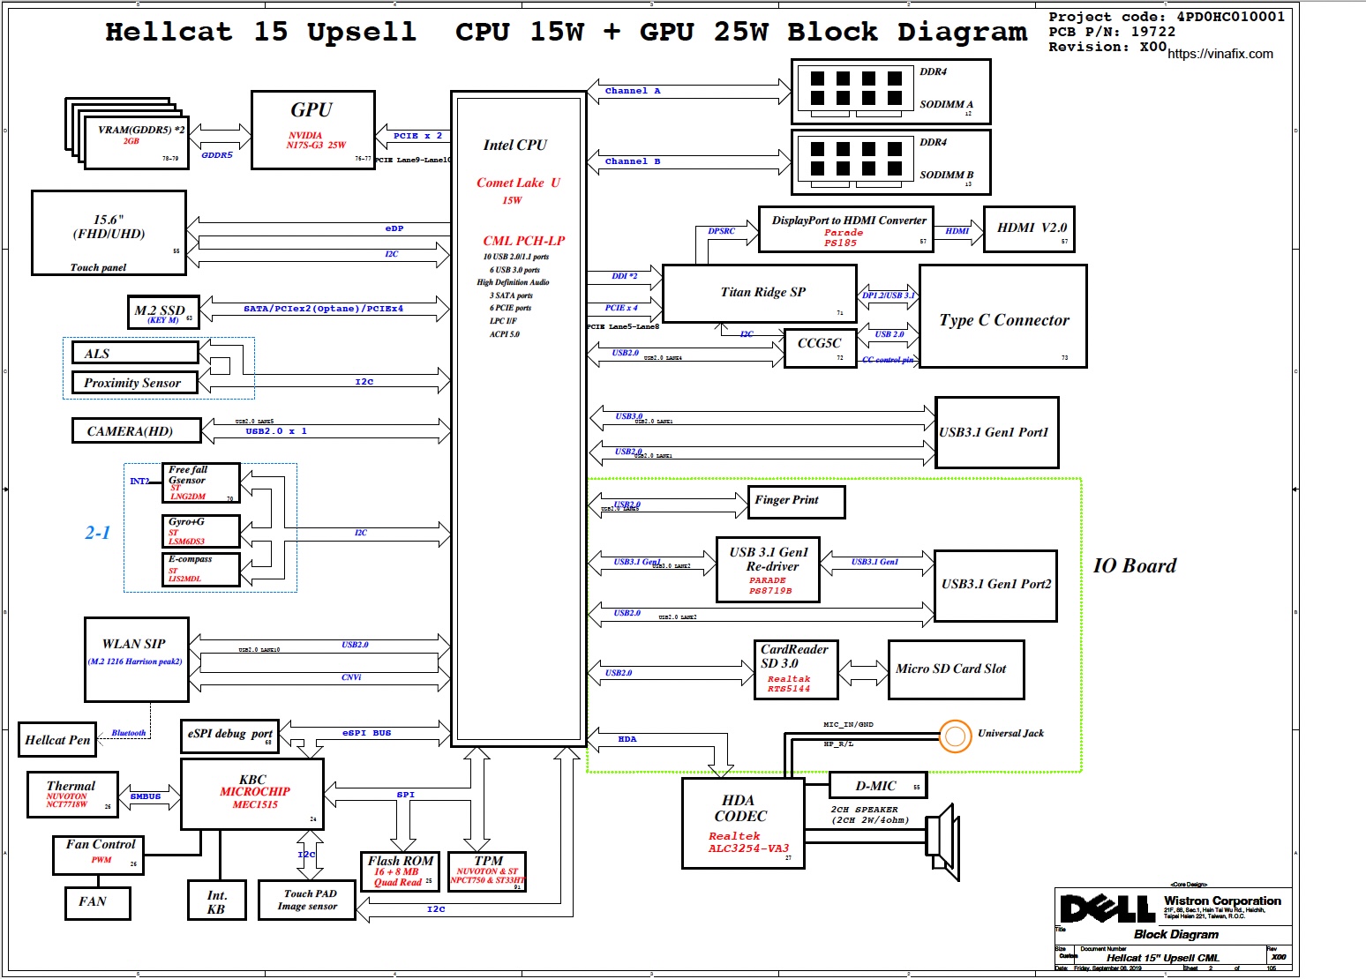Select the Flash ROM block

(x=401, y=871)
